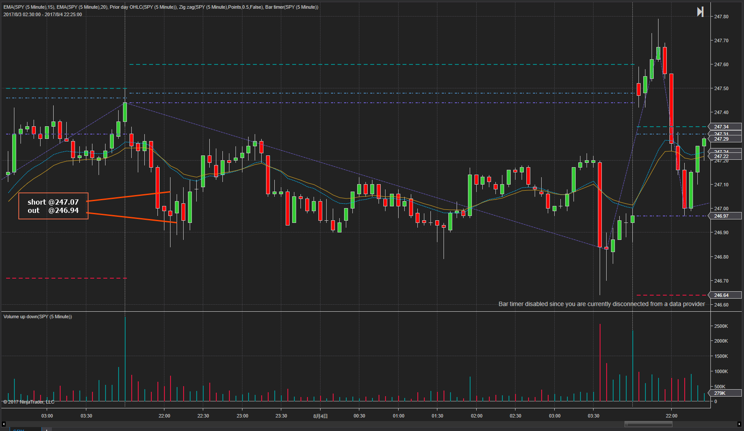Click the 'Volume up down(SPY (5 Minute))' panel label

[x=38, y=317]
